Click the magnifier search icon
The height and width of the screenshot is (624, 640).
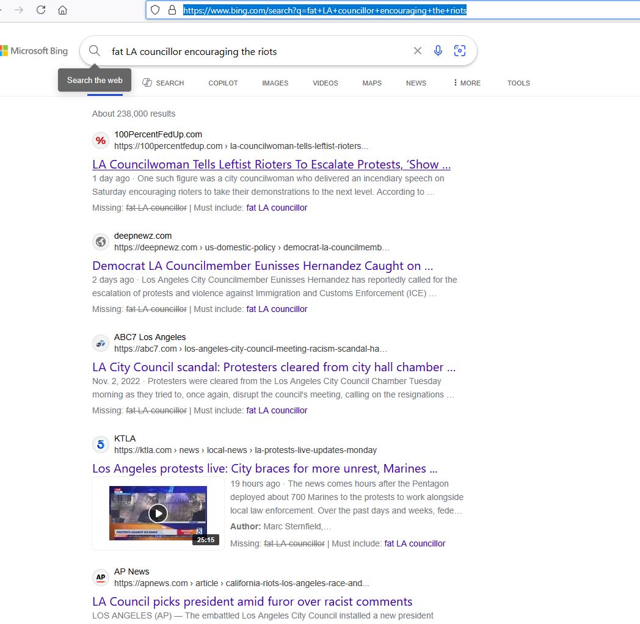click(94, 51)
